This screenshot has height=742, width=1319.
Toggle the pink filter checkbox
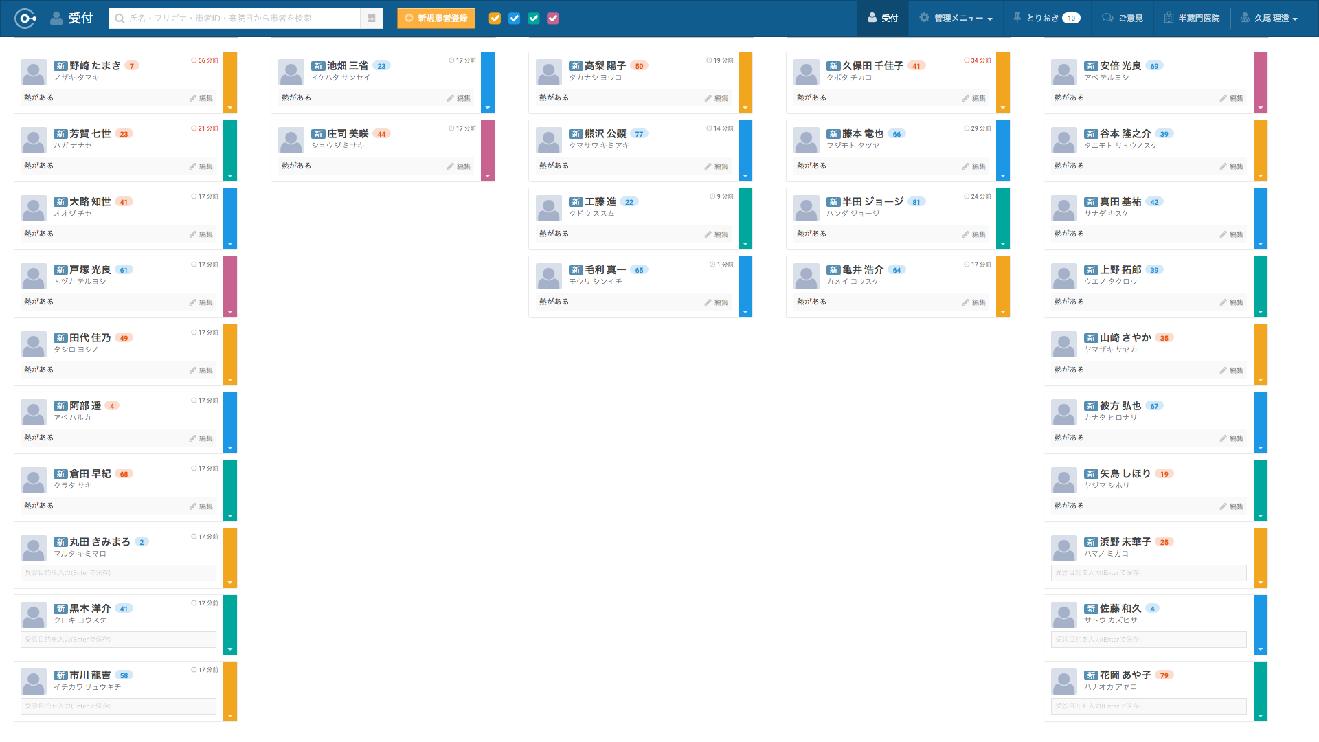[553, 19]
